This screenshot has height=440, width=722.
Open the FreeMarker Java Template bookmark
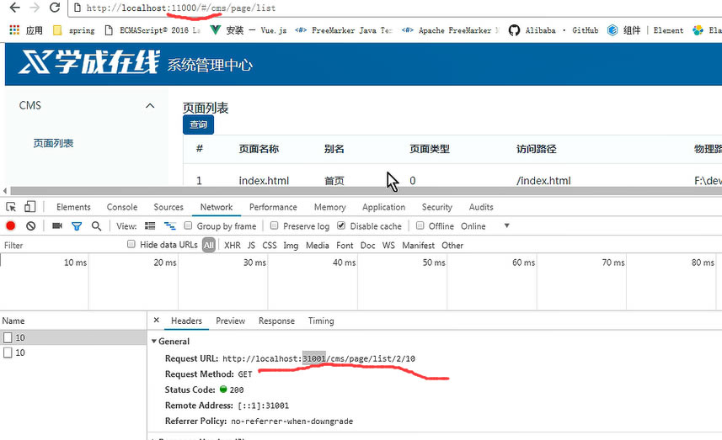[344, 30]
